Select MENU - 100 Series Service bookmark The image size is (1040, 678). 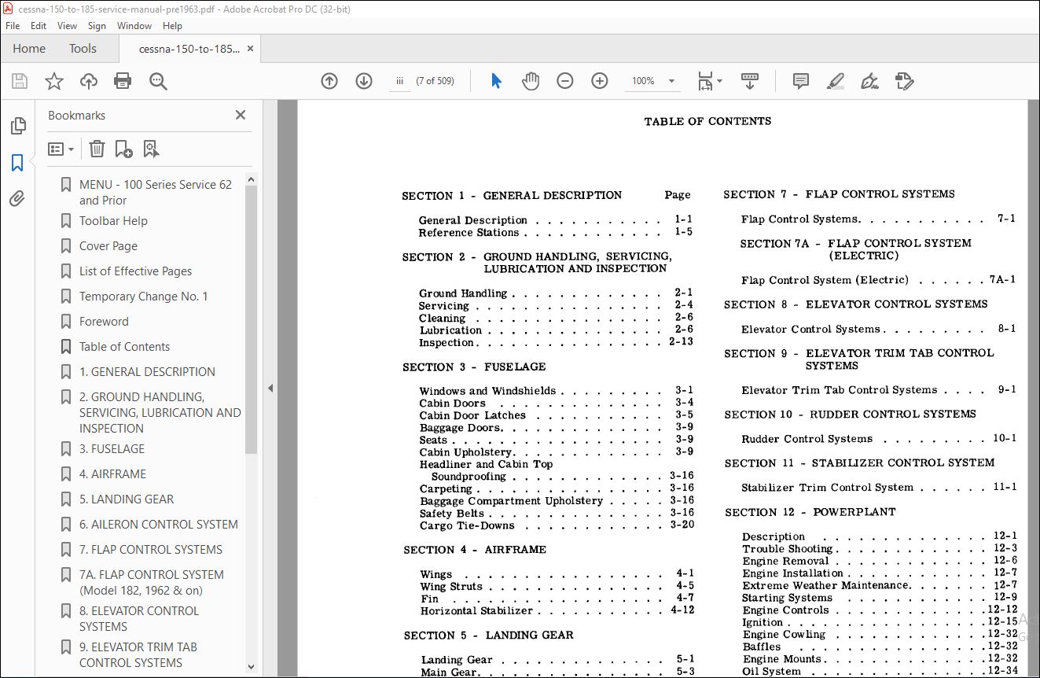(156, 192)
